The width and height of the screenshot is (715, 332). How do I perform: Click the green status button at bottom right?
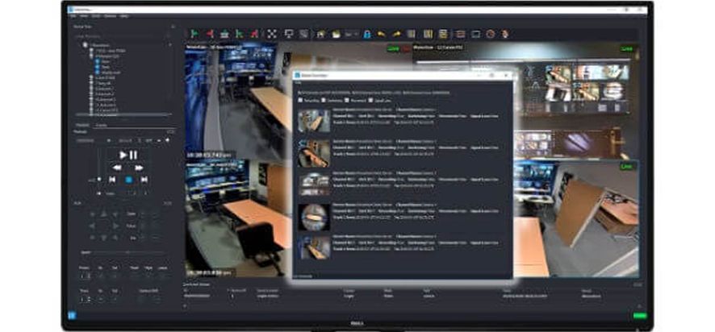point(640,316)
